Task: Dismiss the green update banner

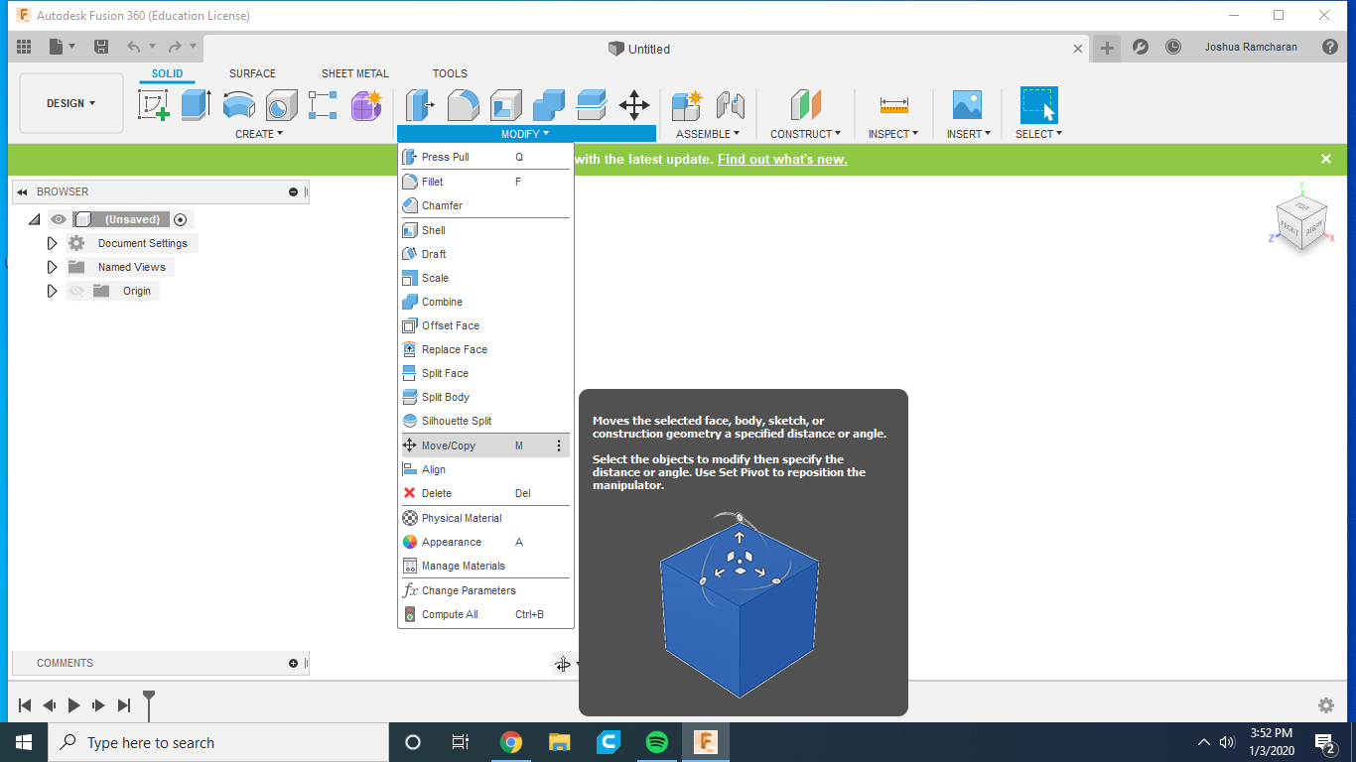Action: click(1326, 159)
